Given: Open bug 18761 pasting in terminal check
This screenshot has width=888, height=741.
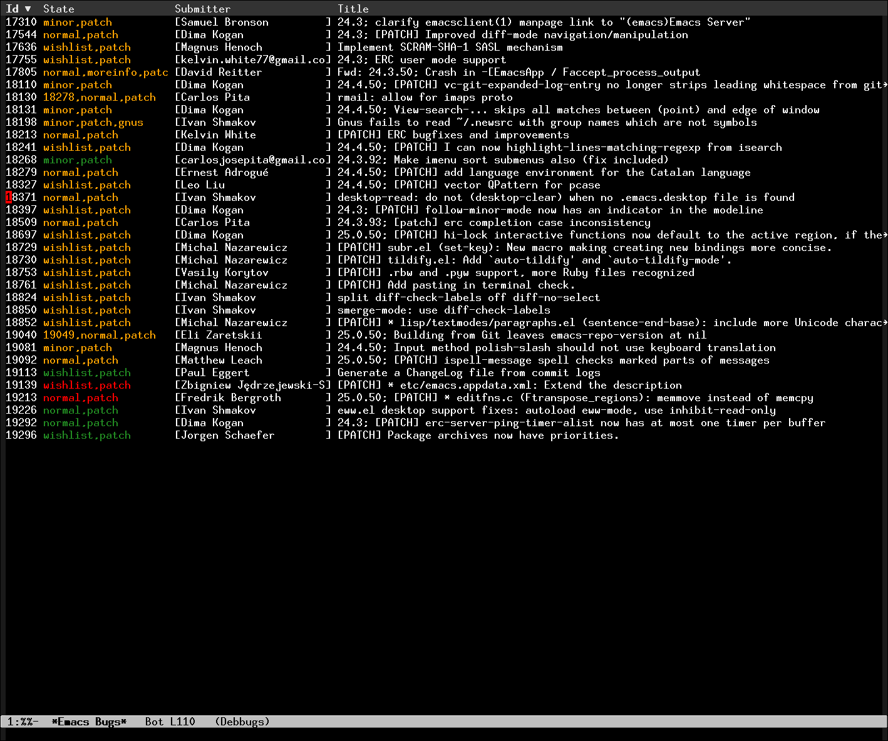Looking at the screenshot, I should coord(444,285).
